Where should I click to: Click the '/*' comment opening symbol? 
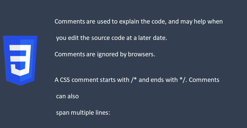(x=134, y=80)
